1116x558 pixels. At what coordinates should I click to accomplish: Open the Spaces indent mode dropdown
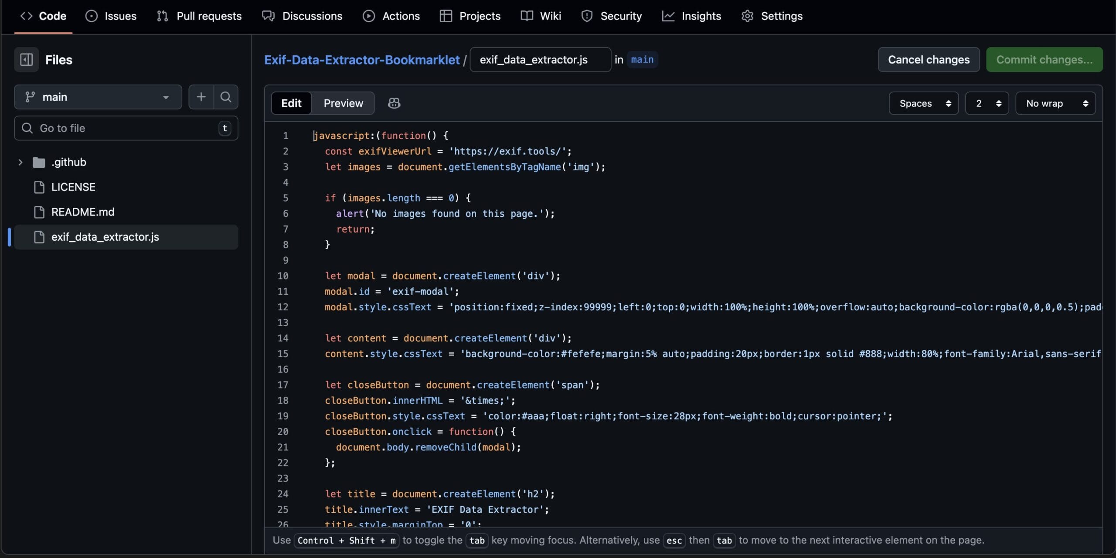tap(923, 103)
